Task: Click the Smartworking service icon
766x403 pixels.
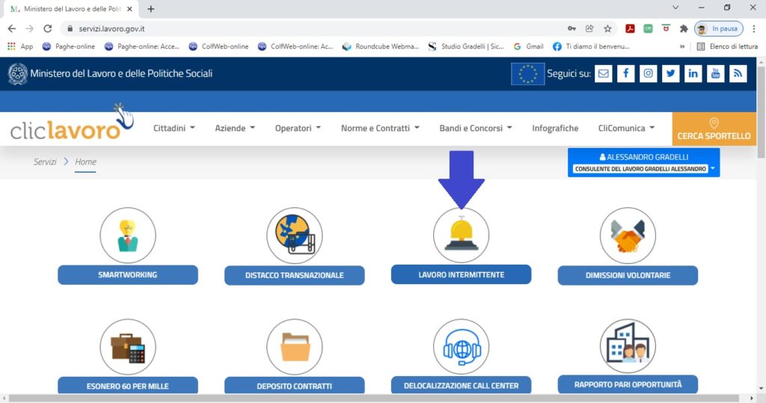Action: coord(128,235)
